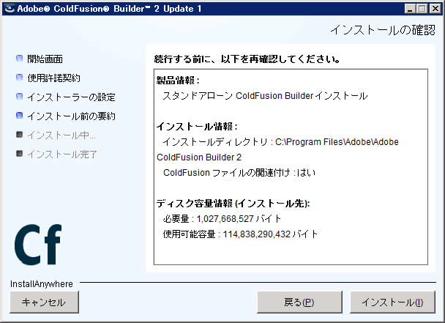445x323 pixels.
Task: Click the 開始画面 step label
Action: (x=45, y=59)
